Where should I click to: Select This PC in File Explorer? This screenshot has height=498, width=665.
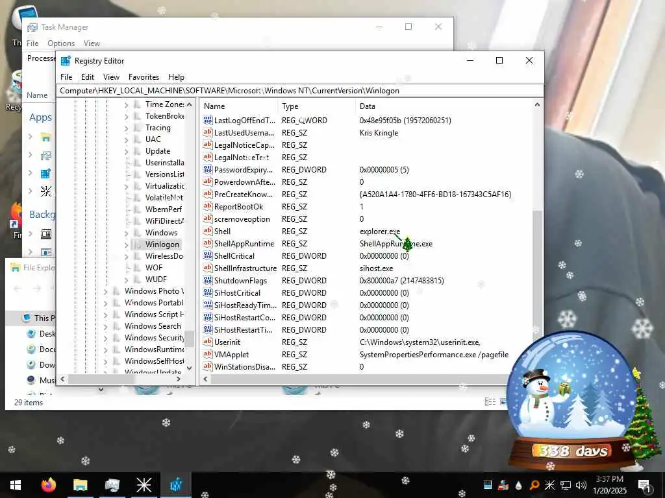[40, 318]
